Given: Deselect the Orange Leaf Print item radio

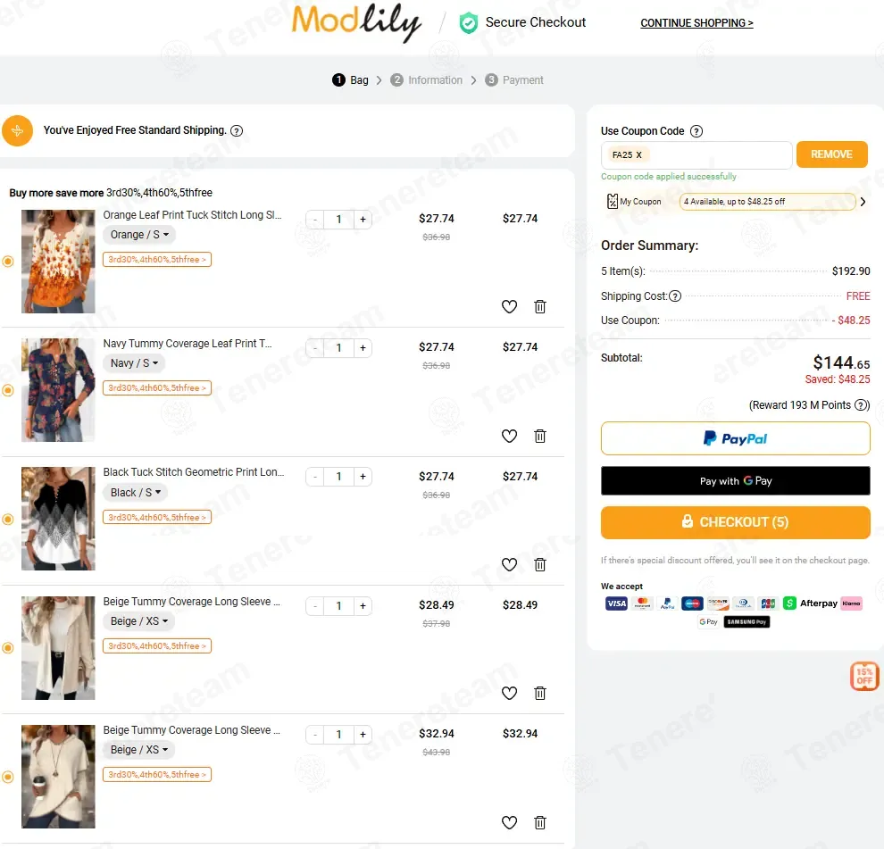Looking at the screenshot, I should click(8, 261).
